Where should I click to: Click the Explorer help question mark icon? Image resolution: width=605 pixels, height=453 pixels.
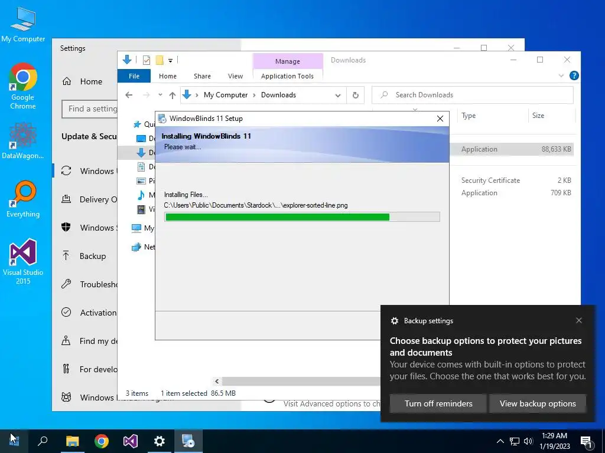pos(574,75)
